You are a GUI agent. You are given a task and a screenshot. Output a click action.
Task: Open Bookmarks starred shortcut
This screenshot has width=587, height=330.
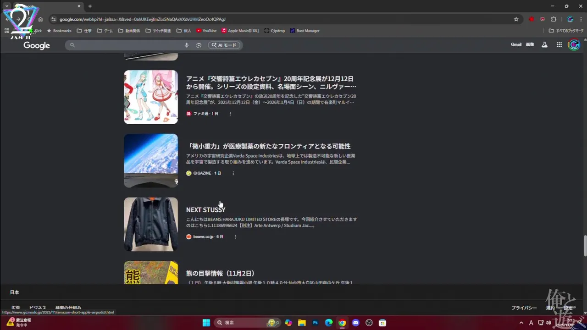(59, 31)
